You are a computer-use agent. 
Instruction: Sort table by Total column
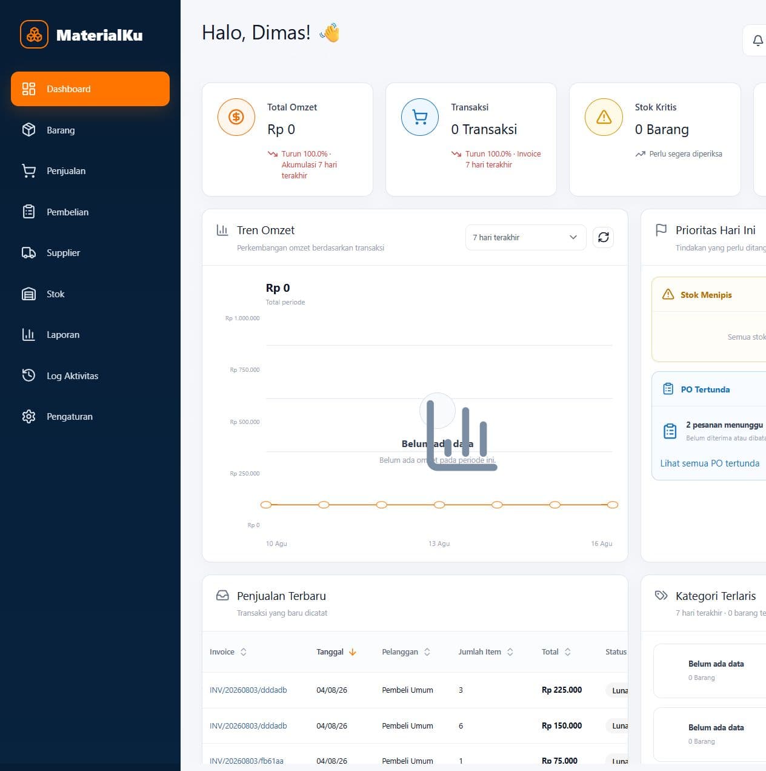[x=556, y=651]
